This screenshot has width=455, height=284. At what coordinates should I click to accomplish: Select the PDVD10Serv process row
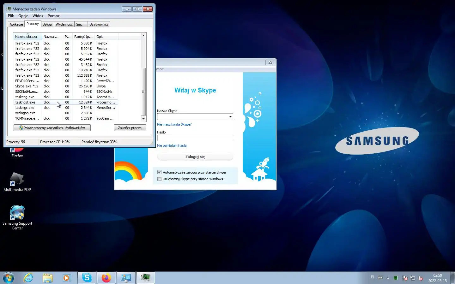65,81
